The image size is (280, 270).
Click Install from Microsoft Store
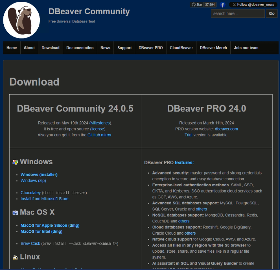coord(45,199)
